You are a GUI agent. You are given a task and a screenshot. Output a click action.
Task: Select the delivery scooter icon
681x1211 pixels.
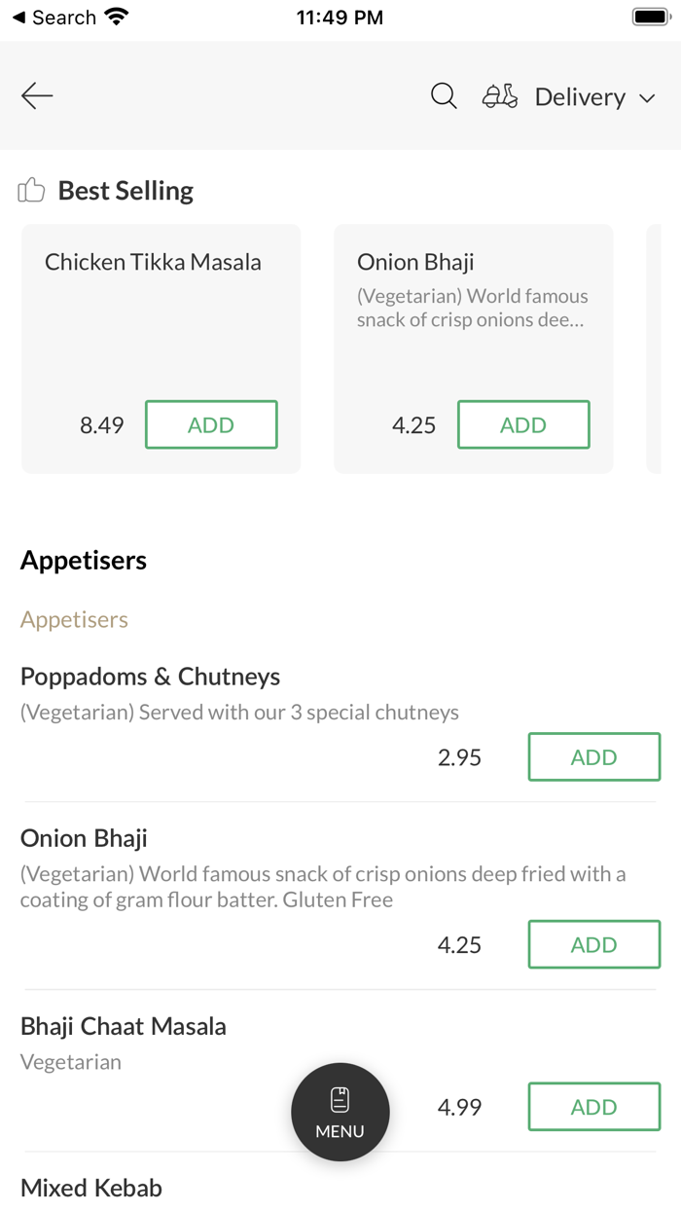[499, 95]
